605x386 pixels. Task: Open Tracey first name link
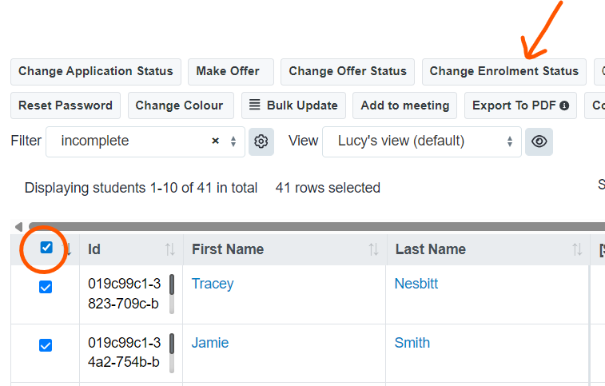pyautogui.click(x=213, y=284)
